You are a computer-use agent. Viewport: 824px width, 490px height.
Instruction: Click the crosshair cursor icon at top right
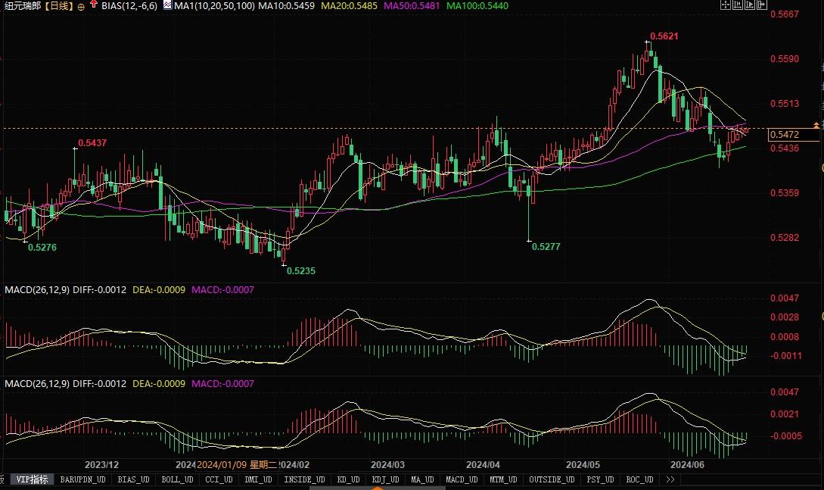click(x=726, y=5)
